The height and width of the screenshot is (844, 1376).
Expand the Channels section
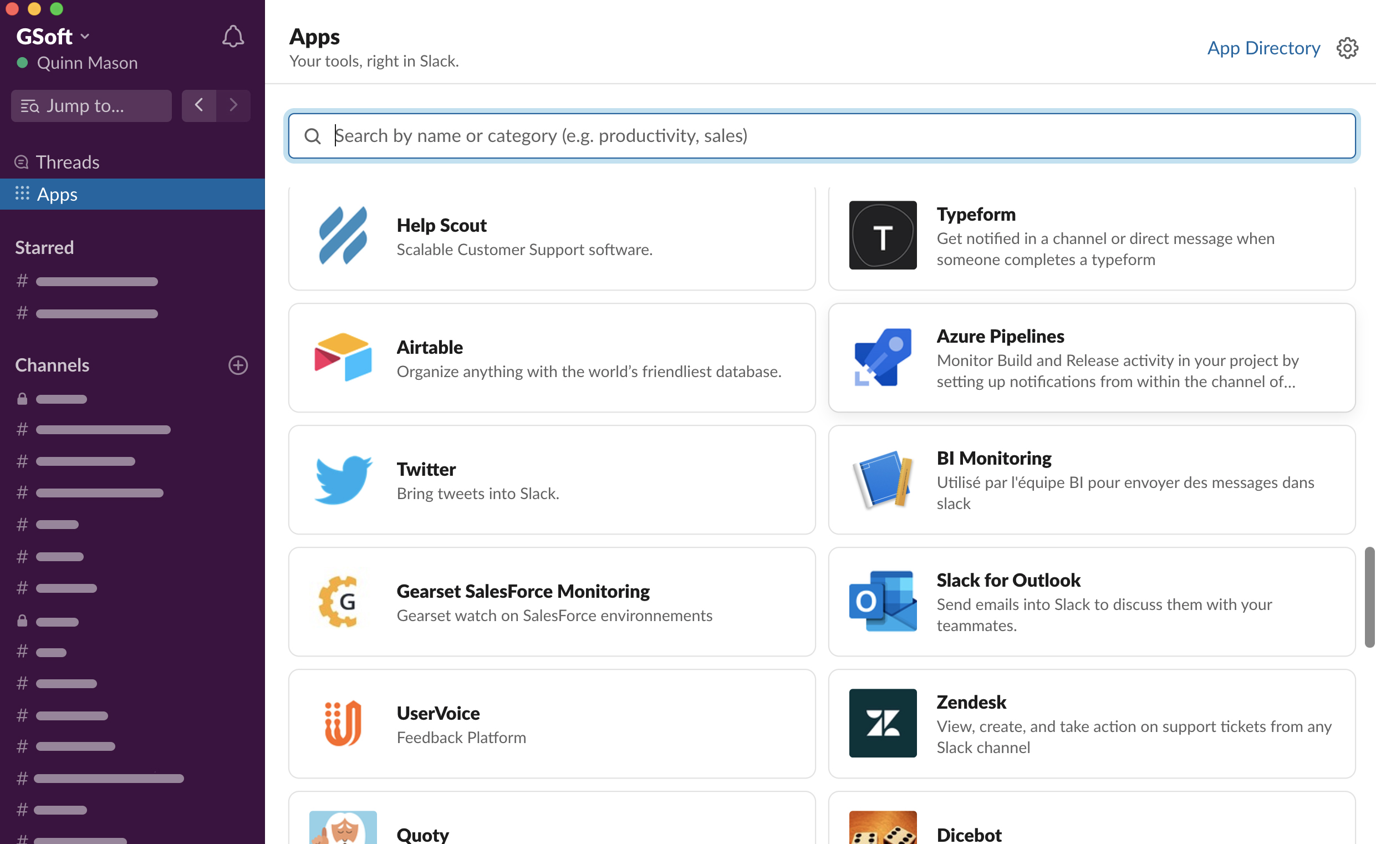tap(52, 364)
